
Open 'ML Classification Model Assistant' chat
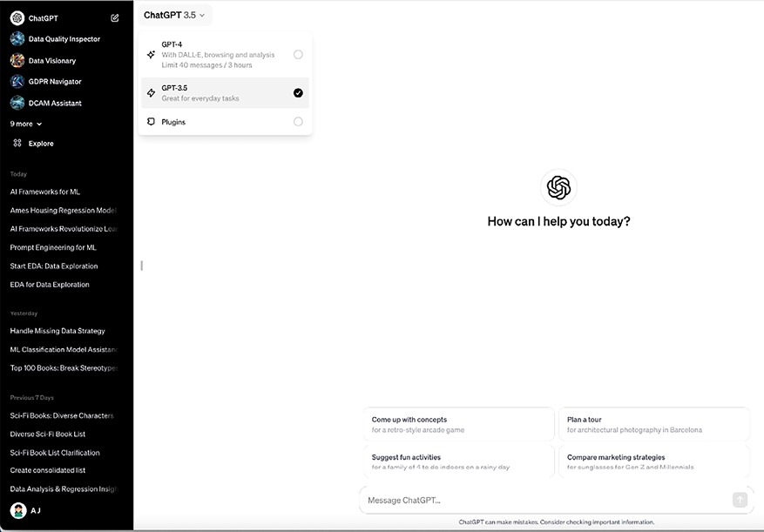(x=64, y=349)
